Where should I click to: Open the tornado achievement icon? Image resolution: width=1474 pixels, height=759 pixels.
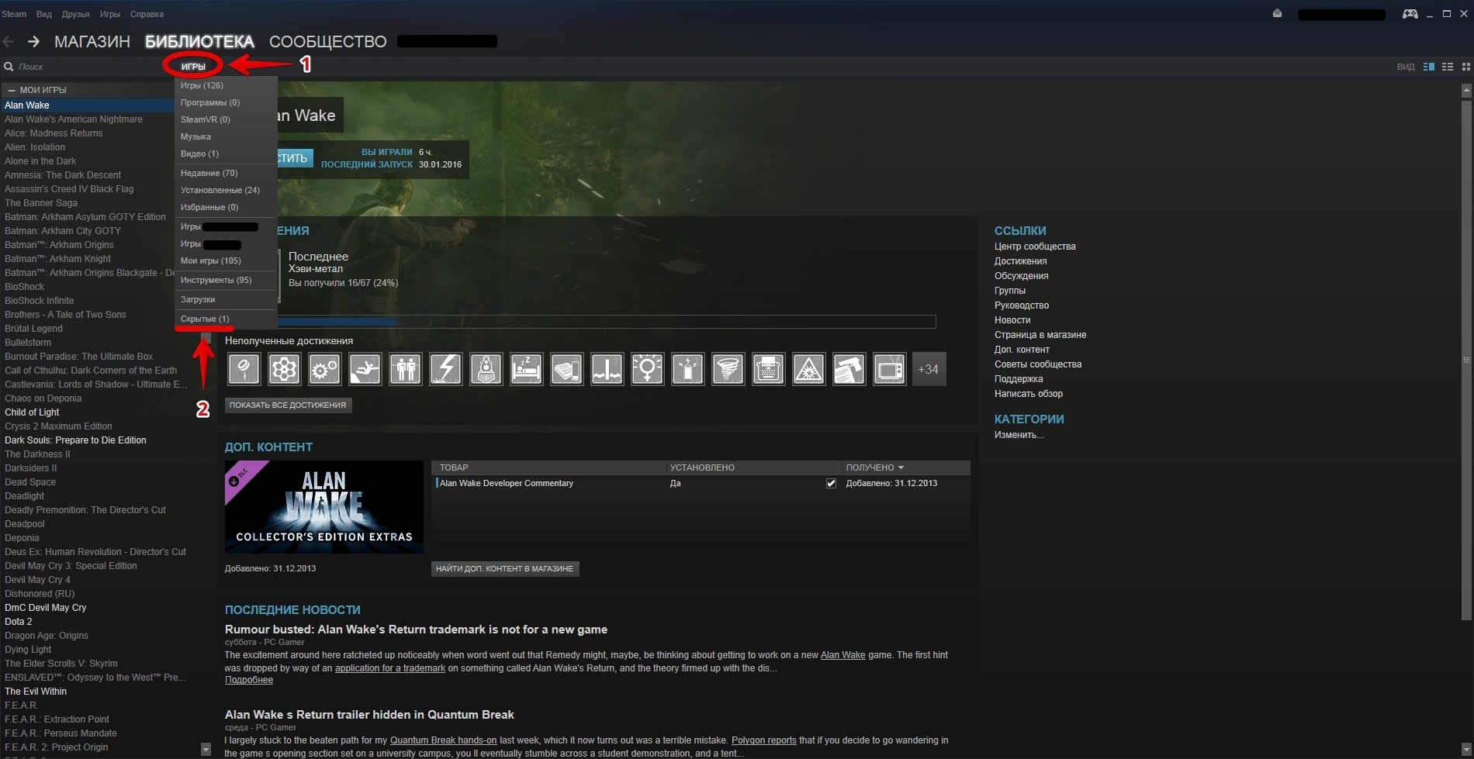(728, 369)
